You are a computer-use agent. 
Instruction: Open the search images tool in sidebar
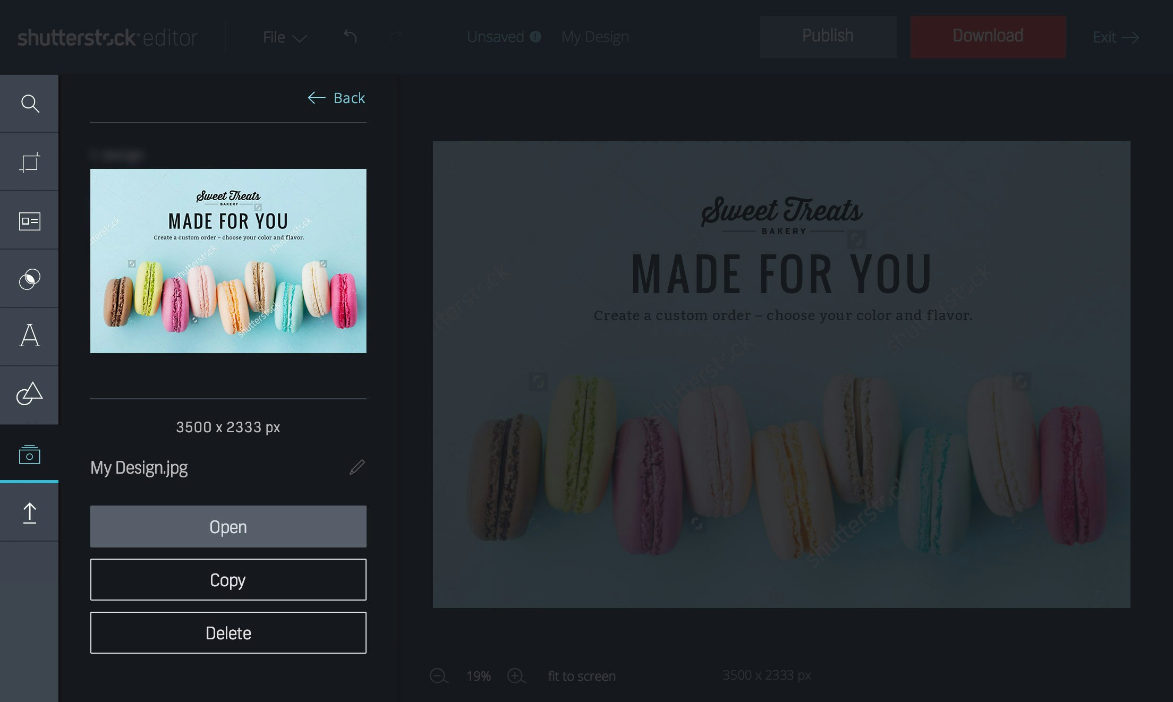30,104
